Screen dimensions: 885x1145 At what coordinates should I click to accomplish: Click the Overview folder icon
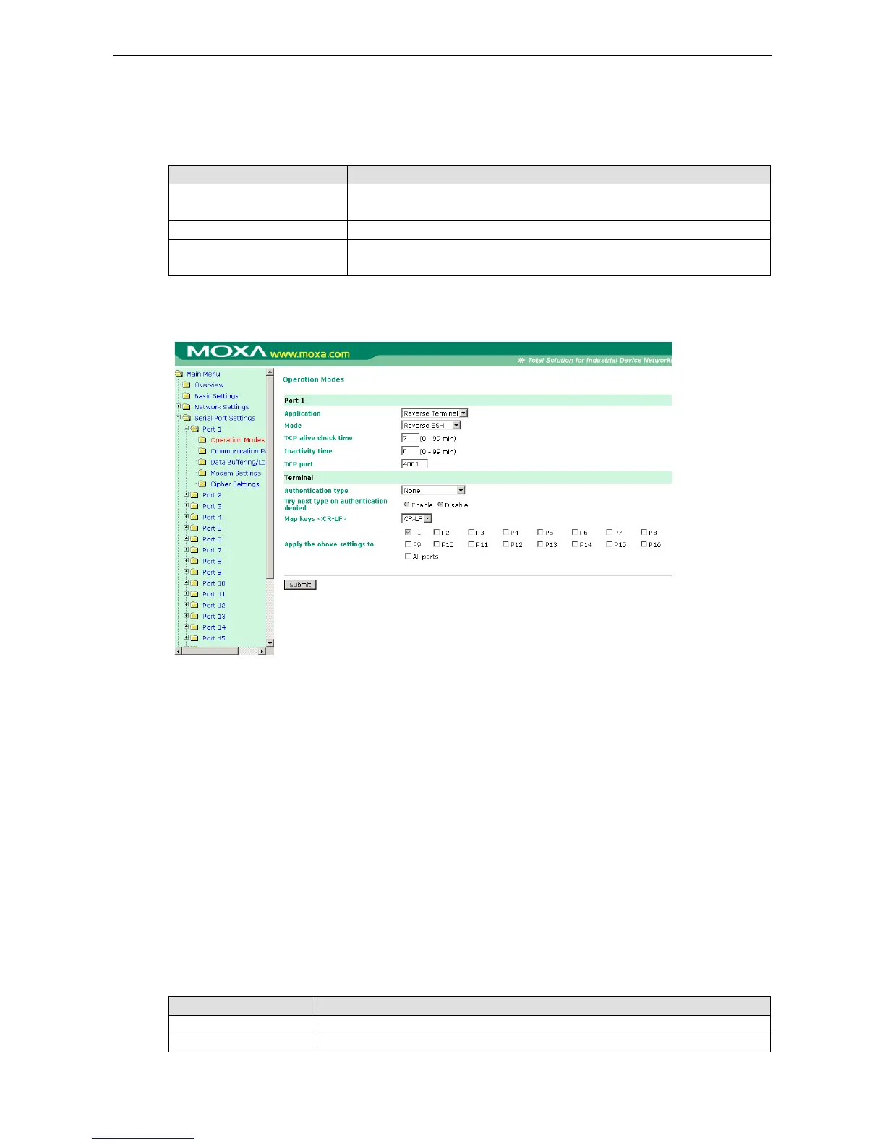coord(187,385)
